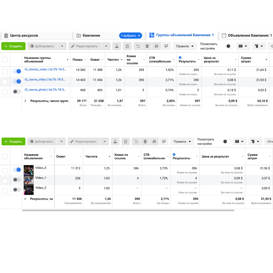Click the trash delete icon in ad sets toolbar
The image size is (273, 273).
click(x=147, y=46)
